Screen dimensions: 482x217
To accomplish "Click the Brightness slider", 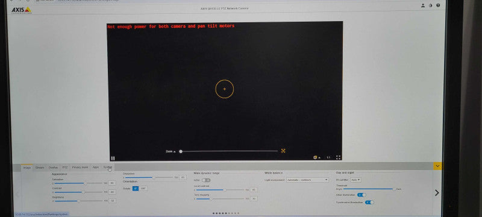I will point(78,201).
